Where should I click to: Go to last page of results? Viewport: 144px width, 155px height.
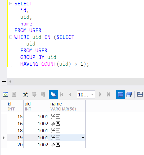(x=109, y=94)
